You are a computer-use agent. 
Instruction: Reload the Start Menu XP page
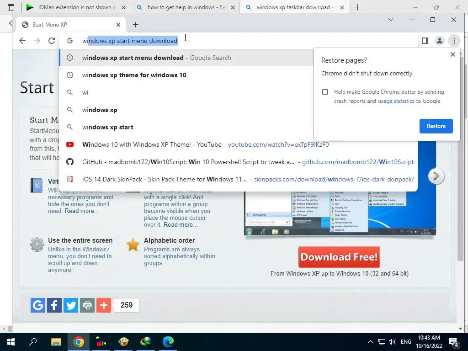(52, 41)
